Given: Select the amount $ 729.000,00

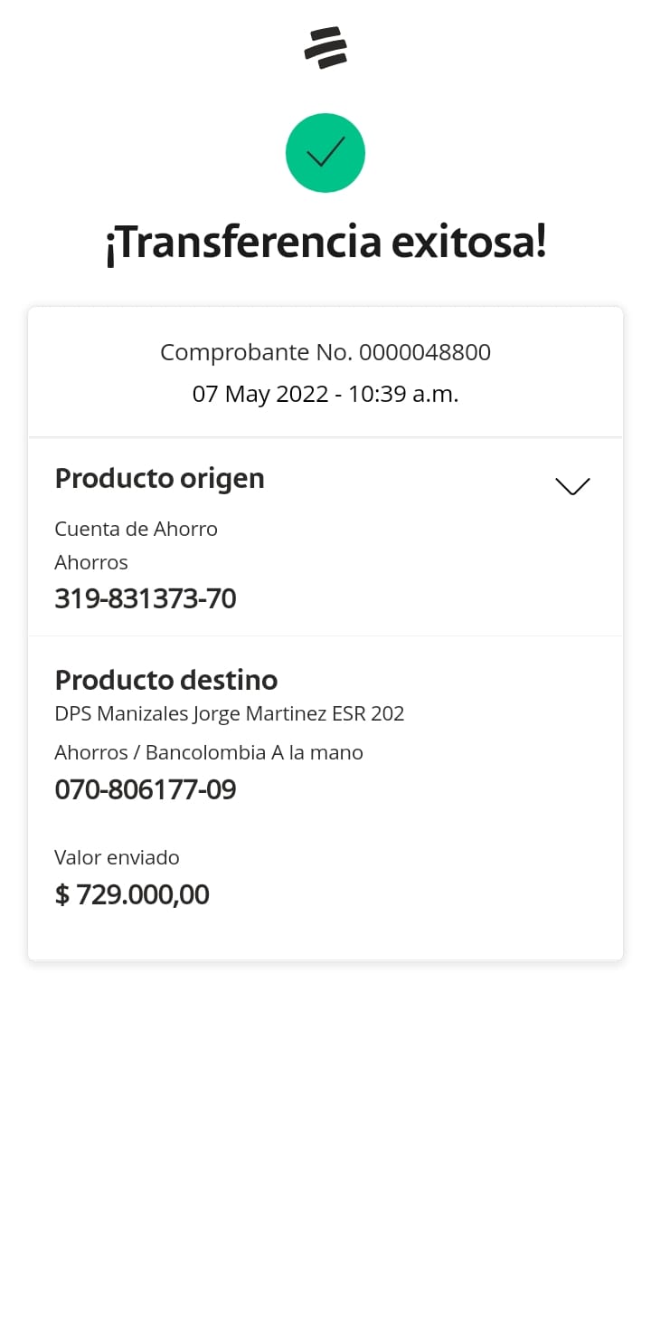Looking at the screenshot, I should click(x=132, y=894).
